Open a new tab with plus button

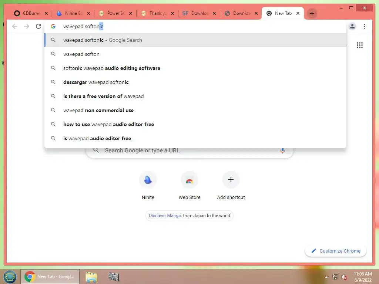click(312, 13)
